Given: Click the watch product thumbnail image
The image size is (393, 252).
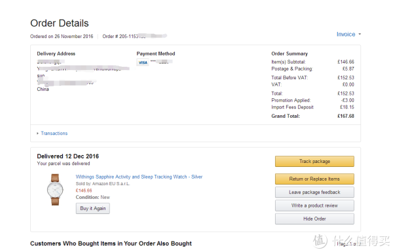Looking at the screenshot, I should tap(55, 190).
